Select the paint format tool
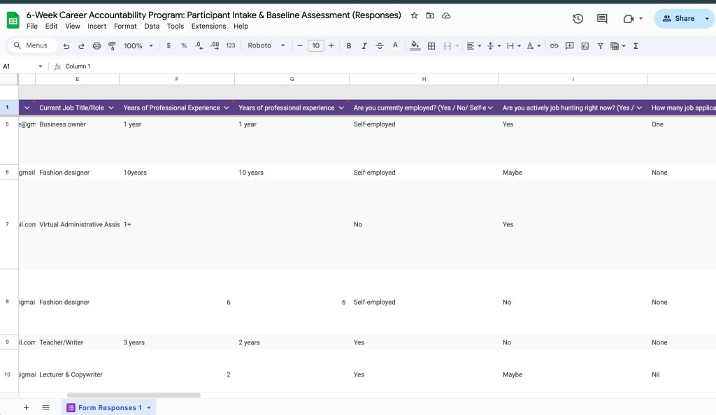The height and width of the screenshot is (415, 716). tap(112, 46)
